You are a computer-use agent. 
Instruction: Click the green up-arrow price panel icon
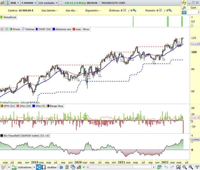click(x=7, y=29)
